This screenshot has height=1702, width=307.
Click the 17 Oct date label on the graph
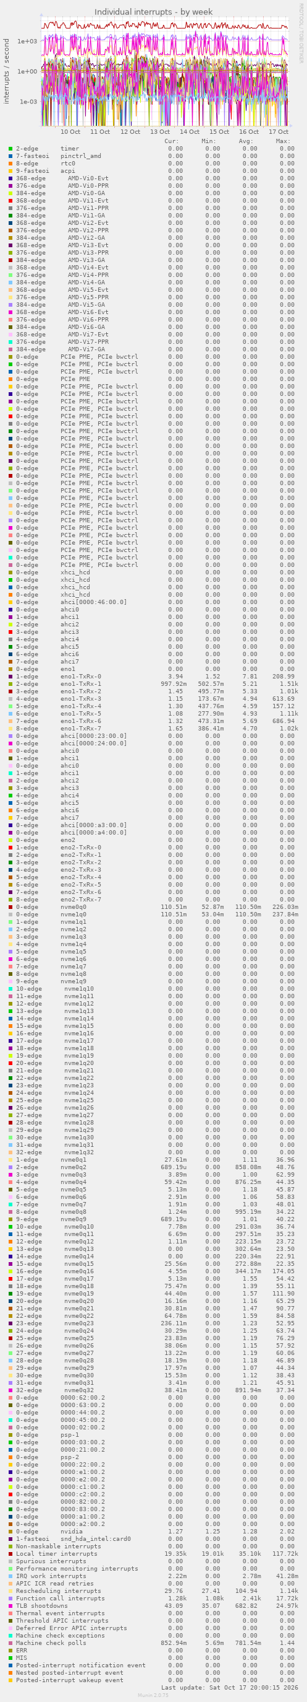coord(279,131)
